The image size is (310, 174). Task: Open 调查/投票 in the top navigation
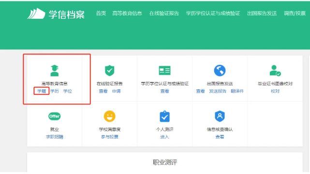click(295, 13)
